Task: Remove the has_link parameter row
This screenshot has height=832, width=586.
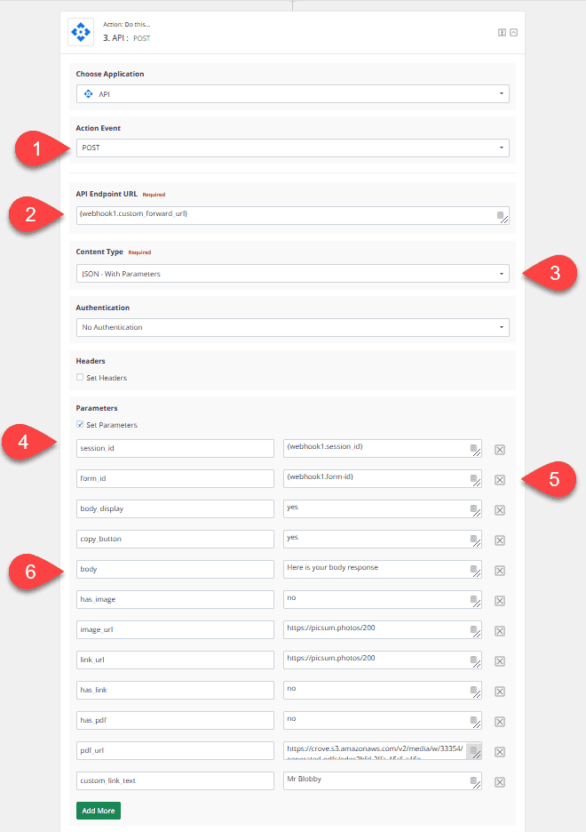Action: [x=500, y=692]
